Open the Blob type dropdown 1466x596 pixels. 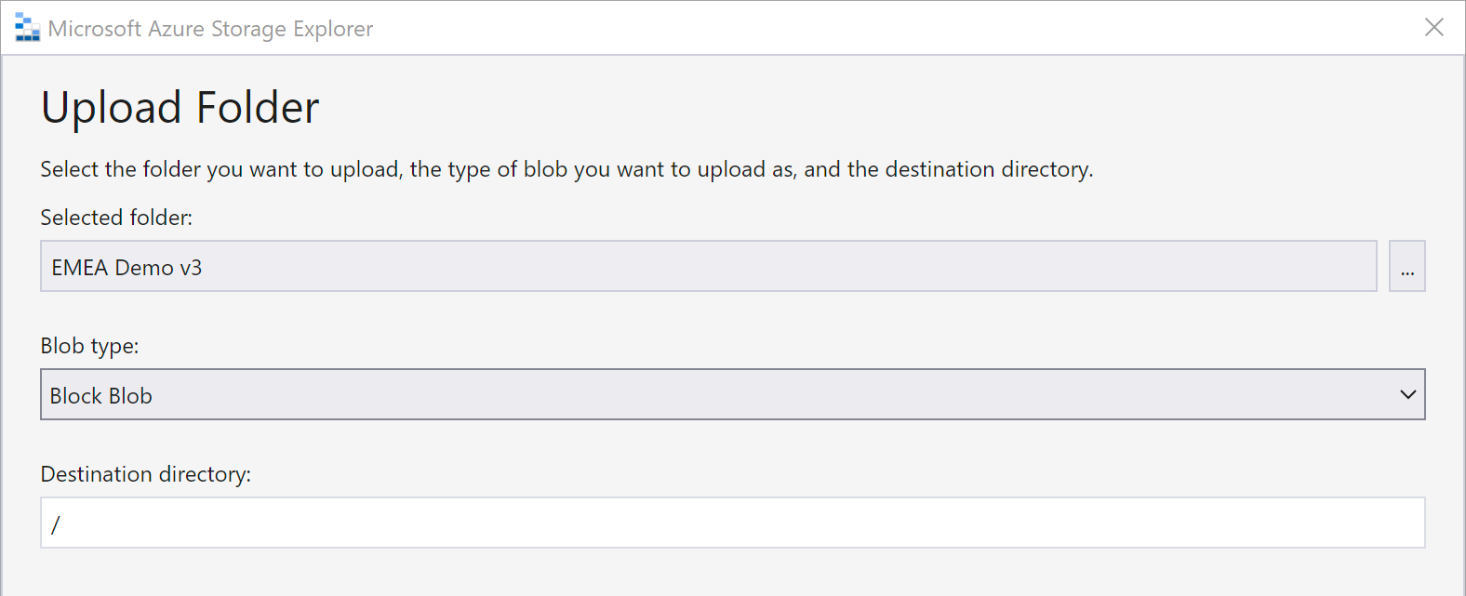click(x=733, y=394)
